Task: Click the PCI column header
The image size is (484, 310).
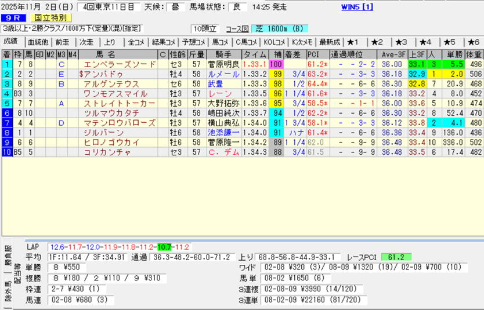Action: 315,54
